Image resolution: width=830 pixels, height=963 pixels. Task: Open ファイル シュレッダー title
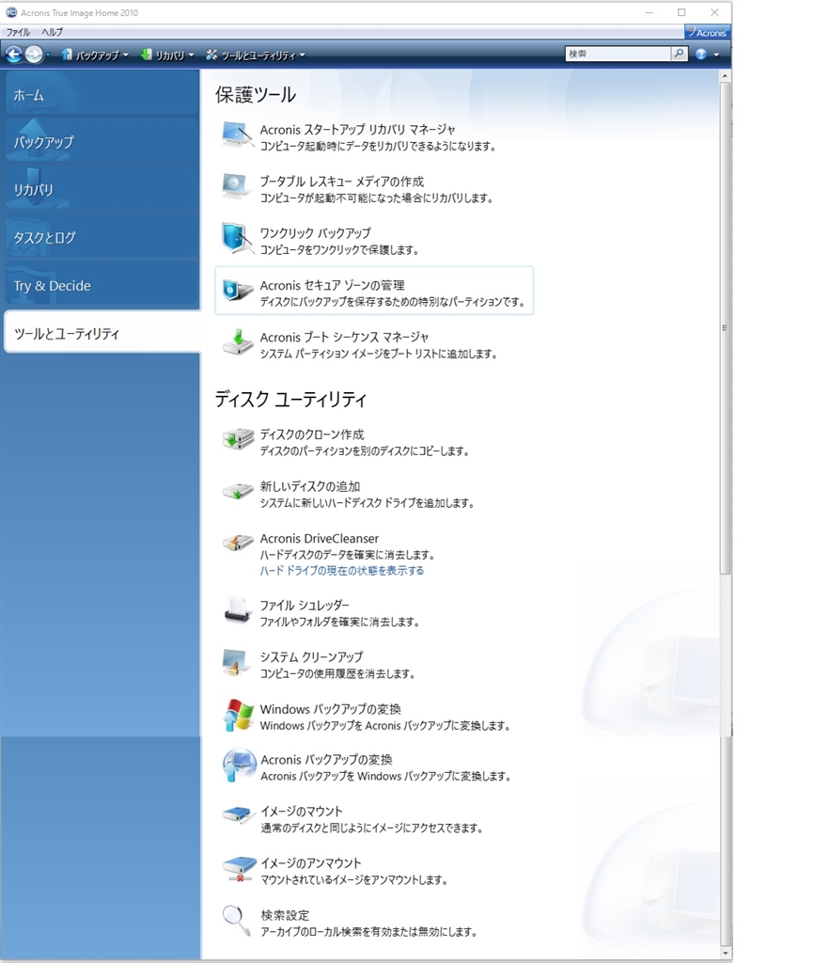click(x=304, y=605)
